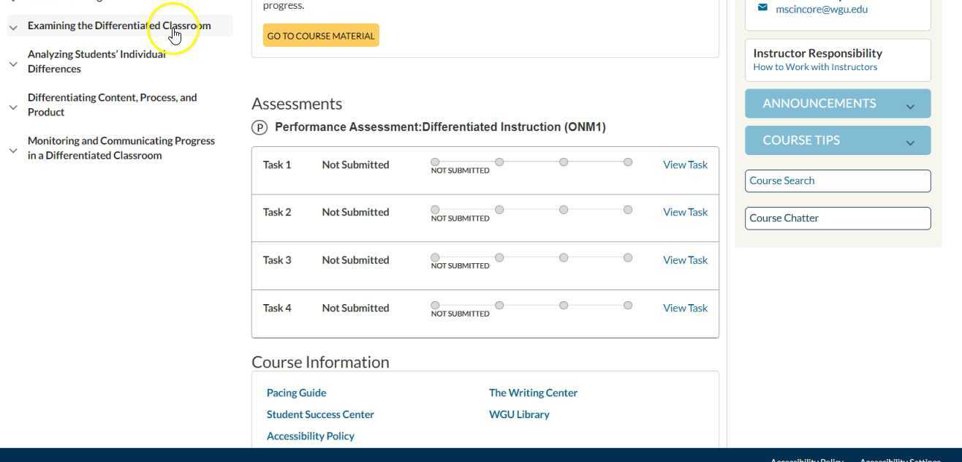Expand Monitoring and Communicating Progress chevron
The image size is (962, 462).
13,150
